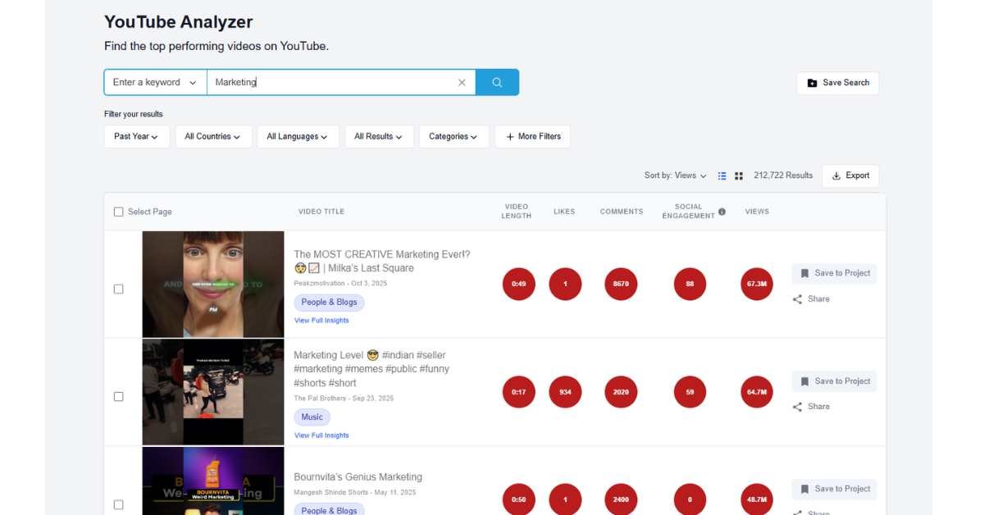The width and height of the screenshot is (984, 515).
Task: Click The Pal Brothers channel text
Action: [321, 399]
